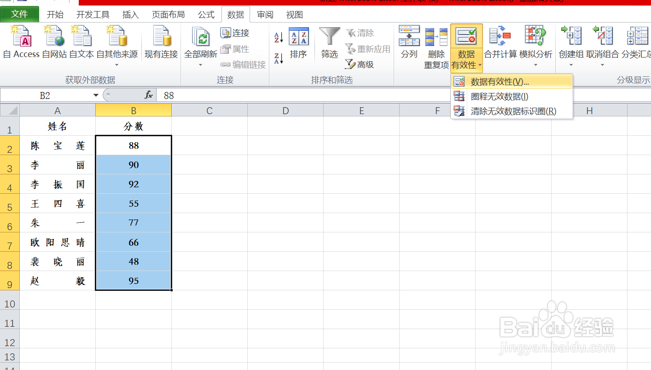
Task: Select 圈释无效数据(I) menu item
Action: (x=511, y=97)
